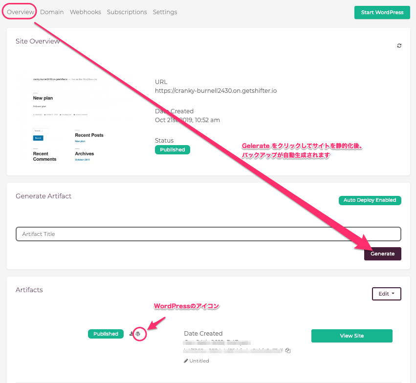Click the Generate button
Viewport: 416px width, 383px height.
tap(383, 254)
